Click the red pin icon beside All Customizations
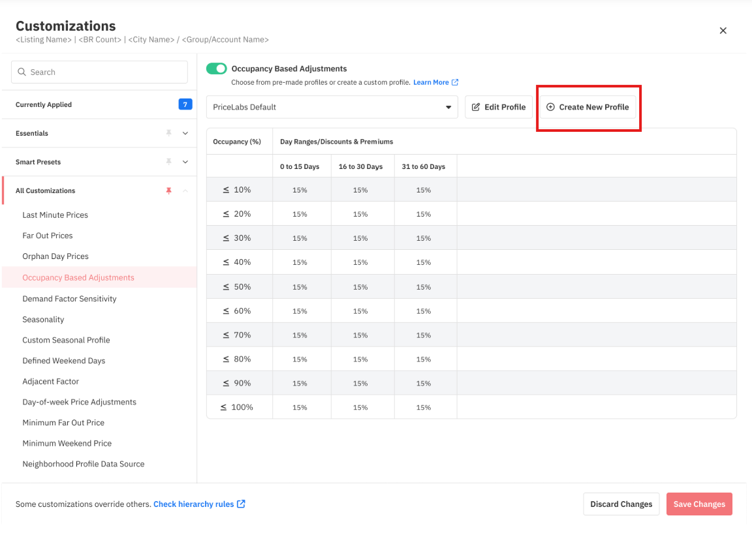The width and height of the screenshot is (752, 535). pos(168,191)
